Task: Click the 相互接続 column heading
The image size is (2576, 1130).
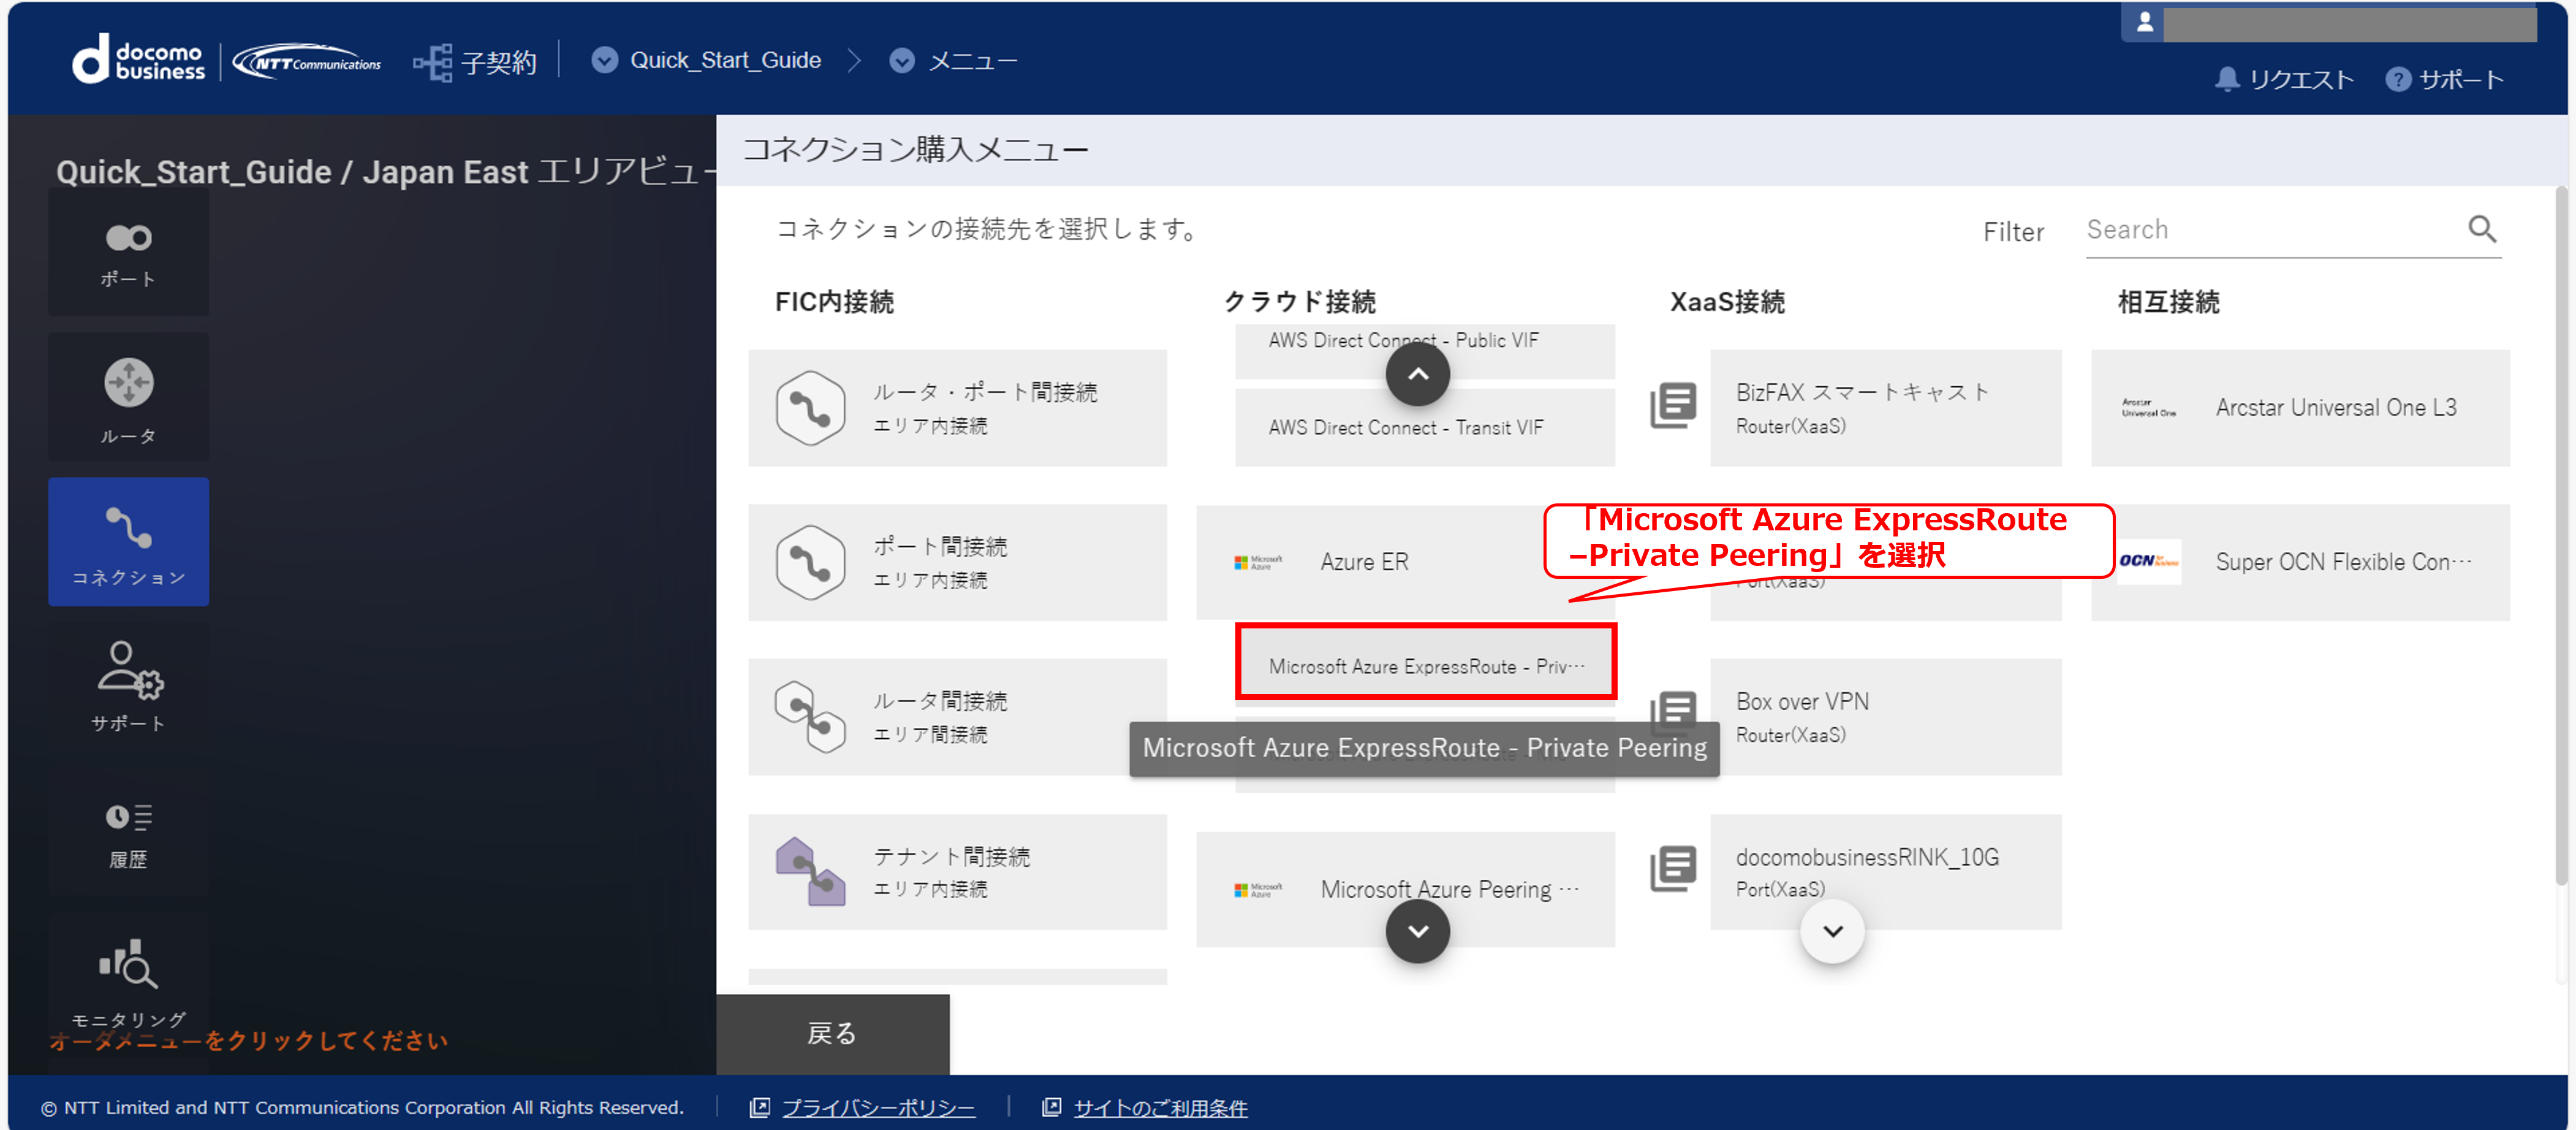Action: coord(2168,302)
